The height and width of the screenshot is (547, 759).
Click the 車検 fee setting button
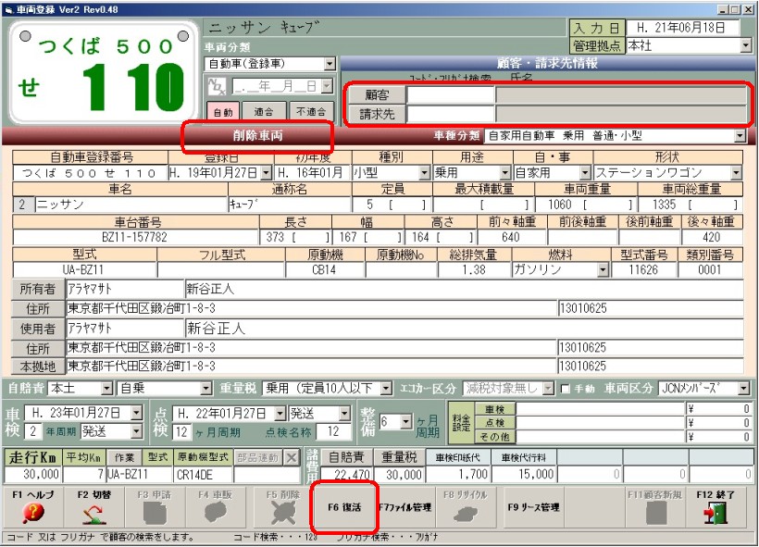coord(494,408)
